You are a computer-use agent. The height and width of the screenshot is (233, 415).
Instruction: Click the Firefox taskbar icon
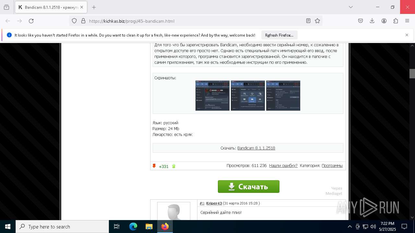[165, 227]
